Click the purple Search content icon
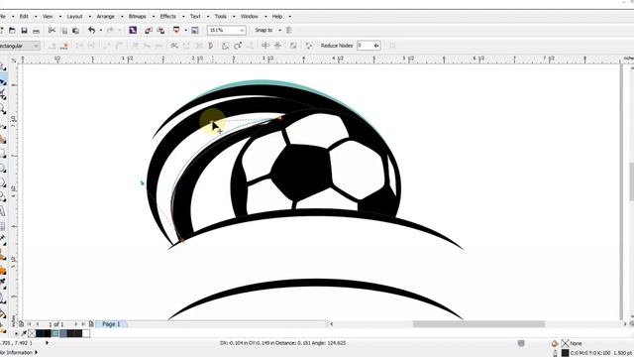The height and width of the screenshot is (357, 634). (x=133, y=31)
